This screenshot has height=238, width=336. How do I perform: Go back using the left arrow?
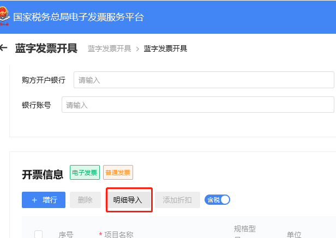click(4, 48)
